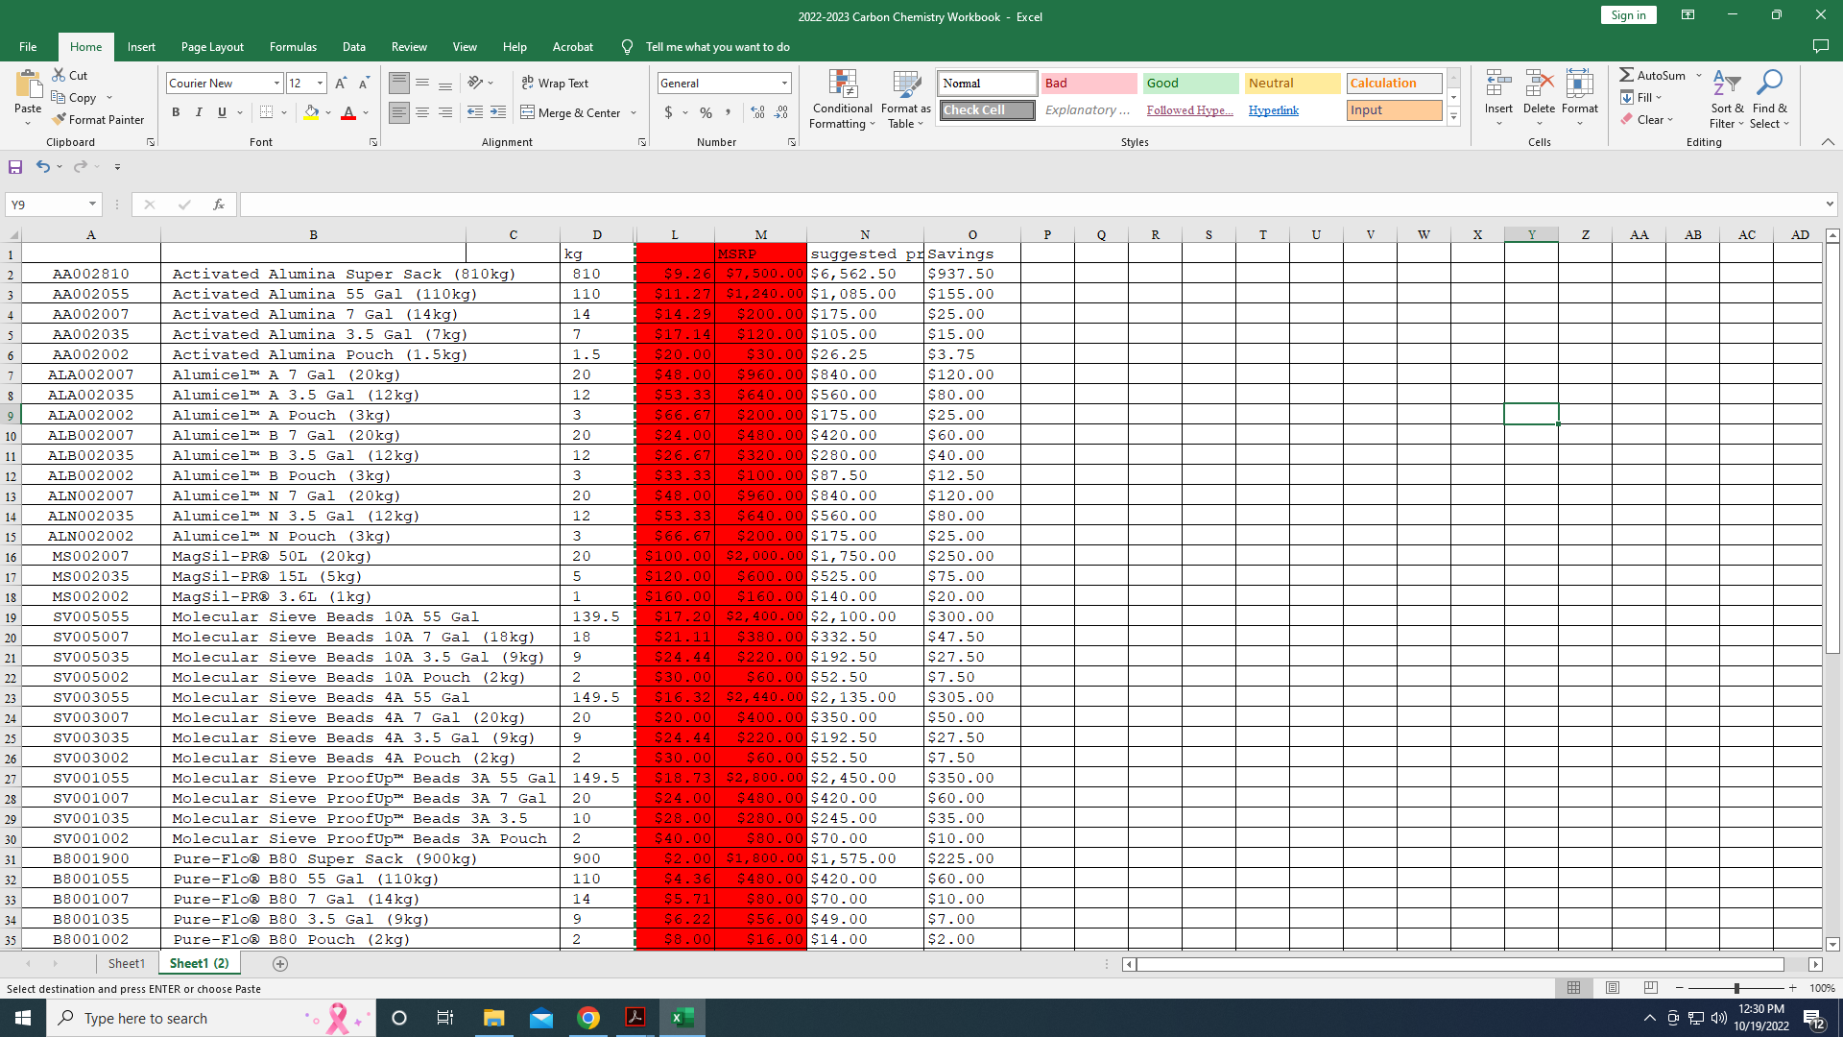Click Wrap Text
The width and height of the screenshot is (1843, 1037).
555,84
